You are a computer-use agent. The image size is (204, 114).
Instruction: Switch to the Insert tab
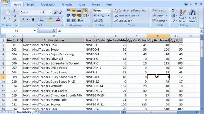[x=31, y=5]
